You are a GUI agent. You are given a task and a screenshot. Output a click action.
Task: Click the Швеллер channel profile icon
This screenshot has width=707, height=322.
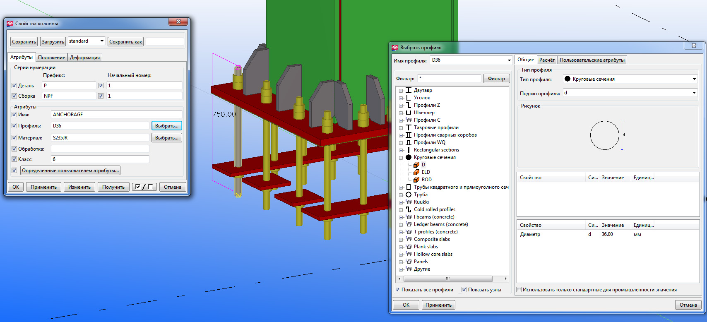tap(409, 113)
